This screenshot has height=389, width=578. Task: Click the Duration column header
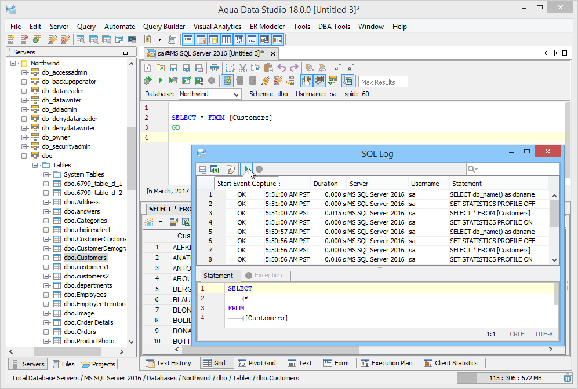325,184
